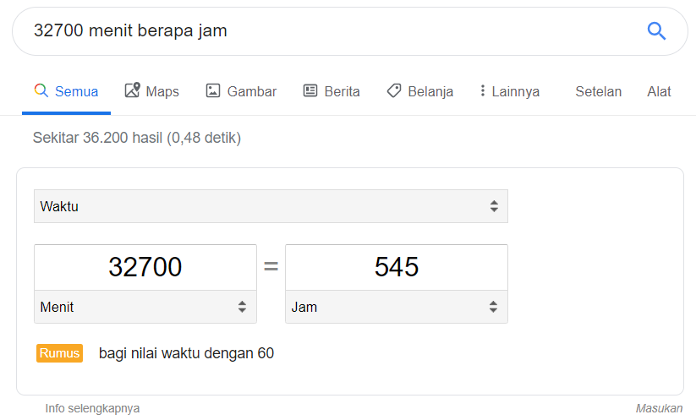
Task: Open the Menit source unit dropdown
Action: pos(145,307)
